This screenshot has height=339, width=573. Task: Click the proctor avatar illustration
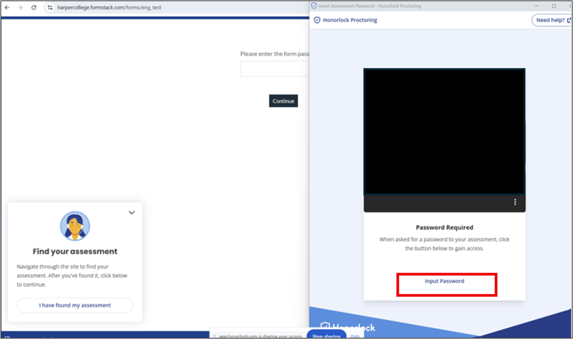[x=75, y=226]
